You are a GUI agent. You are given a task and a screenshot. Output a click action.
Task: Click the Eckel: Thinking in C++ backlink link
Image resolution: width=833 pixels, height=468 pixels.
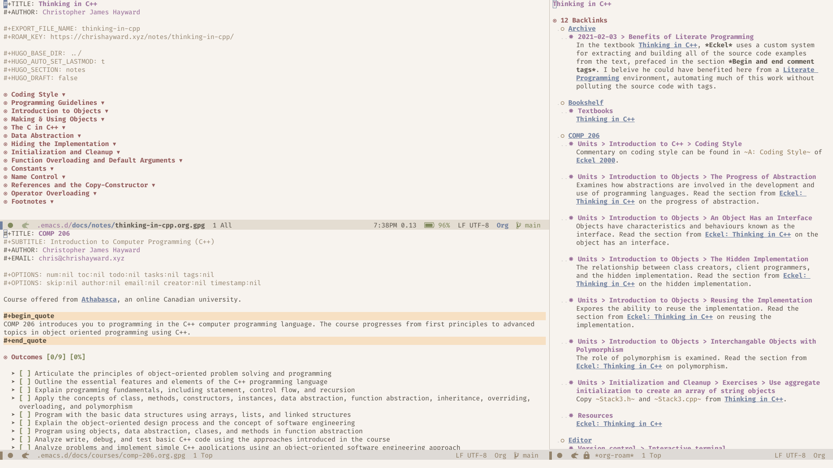pyautogui.click(x=619, y=423)
